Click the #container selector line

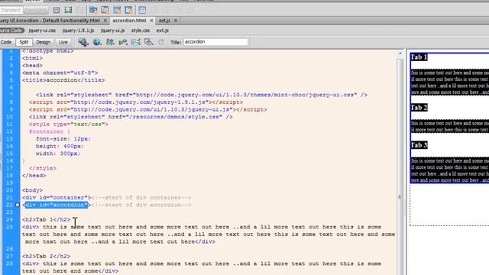[x=50, y=131]
